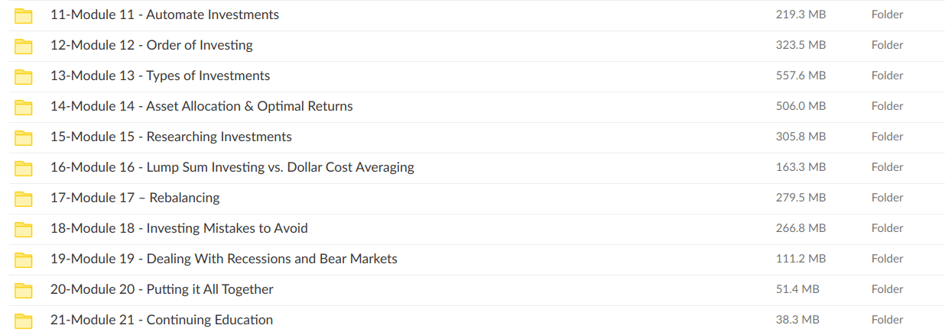Open Asset Allocation & Optimal Returns folder
This screenshot has height=335, width=945.
(201, 106)
